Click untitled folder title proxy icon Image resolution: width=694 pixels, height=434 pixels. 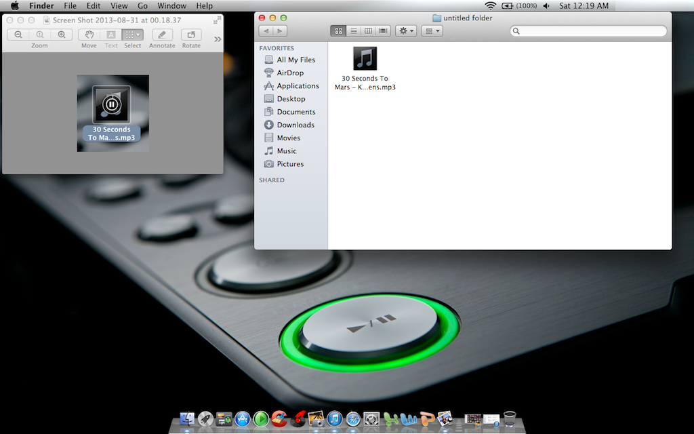[437, 18]
